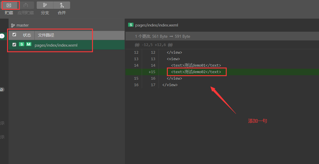
Task: Click the +15 added line number
Action: point(152,72)
